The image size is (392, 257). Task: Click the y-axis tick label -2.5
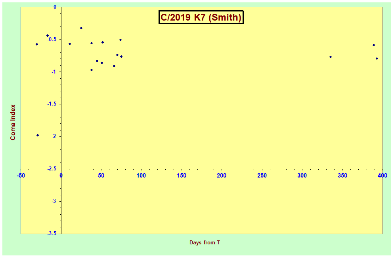coord(52,169)
